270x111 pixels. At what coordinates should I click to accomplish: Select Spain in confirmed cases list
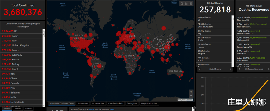click(x=21, y=36)
